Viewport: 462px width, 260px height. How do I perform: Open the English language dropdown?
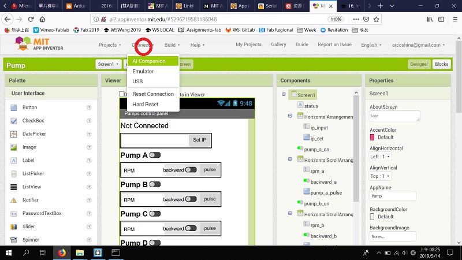pos(371,45)
